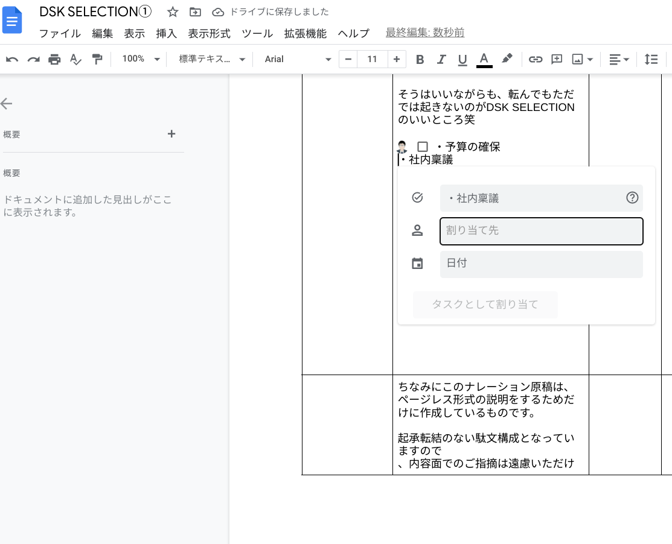The image size is (672, 544).
Task: Open the ファイル menu
Action: click(60, 33)
